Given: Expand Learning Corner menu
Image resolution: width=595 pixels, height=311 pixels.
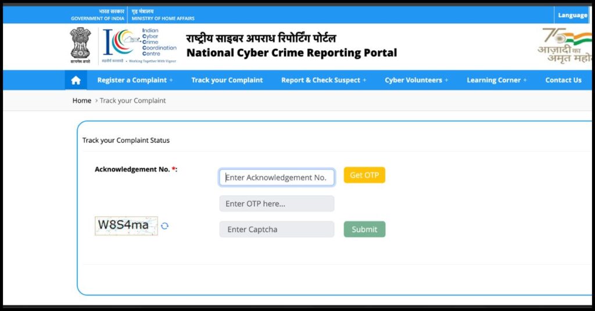Looking at the screenshot, I should [497, 80].
